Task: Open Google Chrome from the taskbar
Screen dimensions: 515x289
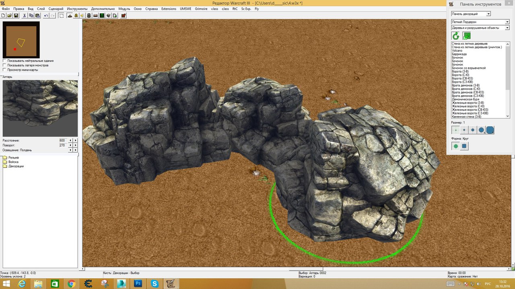Action: 71,283
